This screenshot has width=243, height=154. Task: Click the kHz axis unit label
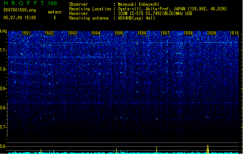[x=3, y=31]
